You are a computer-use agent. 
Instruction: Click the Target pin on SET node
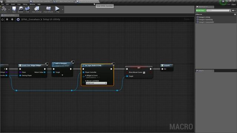point(127,76)
